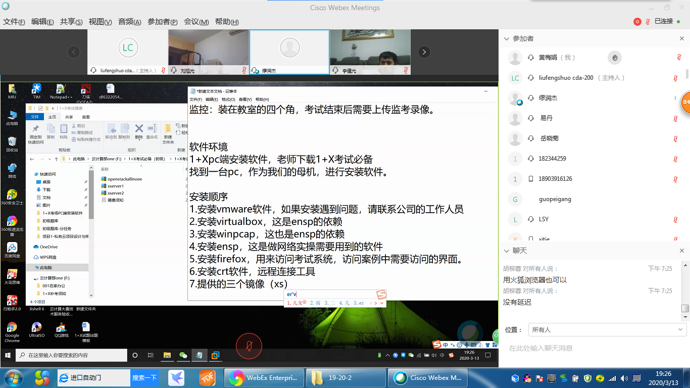This screenshot has height=388, width=690.
Task: Open the Notepad++ desktop shortcut
Action: tap(61, 91)
